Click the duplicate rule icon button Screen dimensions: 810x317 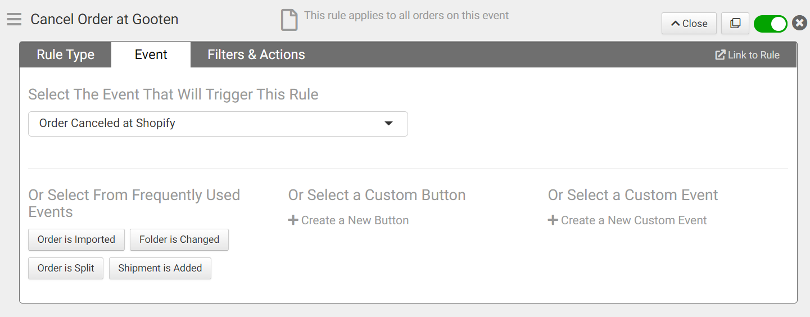click(735, 24)
